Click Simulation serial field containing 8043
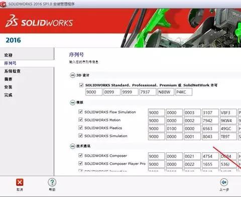The width and height of the screenshot is (241, 197). (210, 137)
